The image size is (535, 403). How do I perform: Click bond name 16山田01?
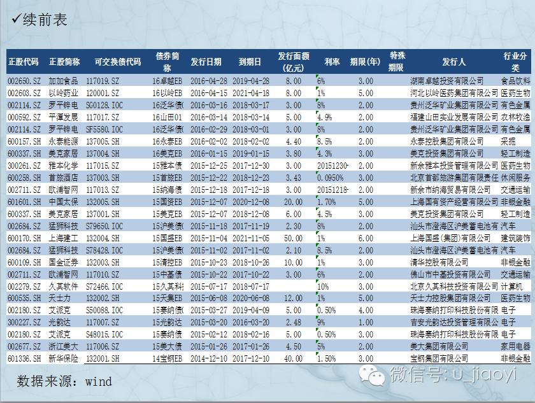167,117
